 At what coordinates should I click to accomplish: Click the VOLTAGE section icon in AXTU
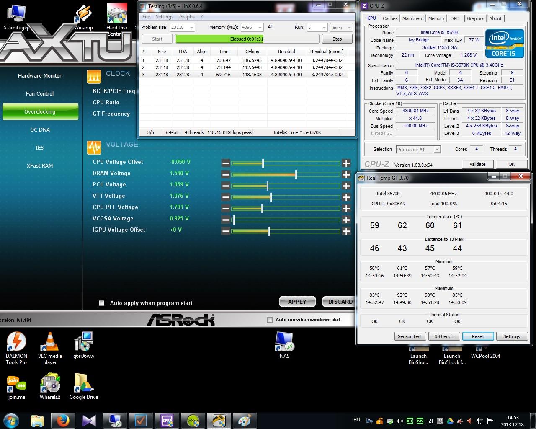pyautogui.click(x=94, y=147)
